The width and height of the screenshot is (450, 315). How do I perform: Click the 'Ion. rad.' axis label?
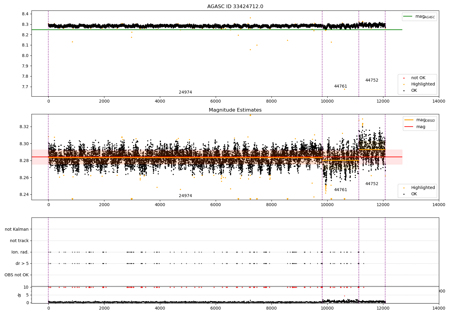point(20,252)
